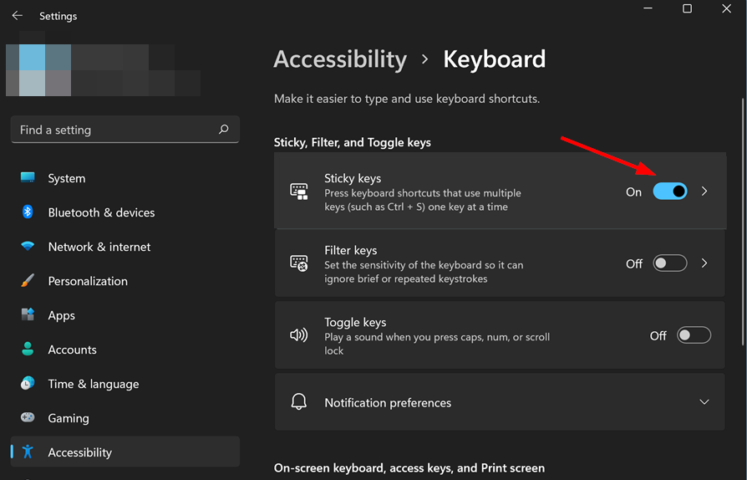747x480 pixels.
Task: Go back via Accessibility breadcrumb
Action: pyautogui.click(x=340, y=59)
